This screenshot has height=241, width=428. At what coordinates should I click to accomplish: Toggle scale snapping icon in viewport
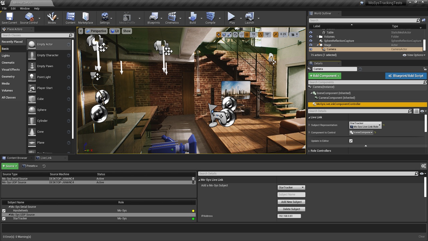click(x=276, y=34)
